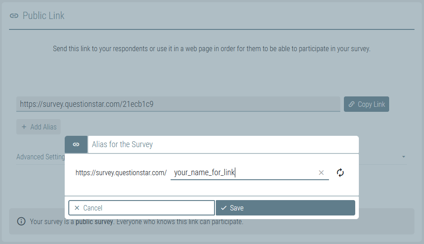Cancel the alias dialog
This screenshot has height=244, width=424.
click(142, 208)
